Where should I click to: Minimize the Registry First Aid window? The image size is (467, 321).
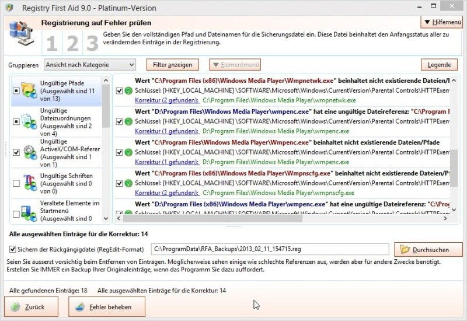click(x=420, y=6)
